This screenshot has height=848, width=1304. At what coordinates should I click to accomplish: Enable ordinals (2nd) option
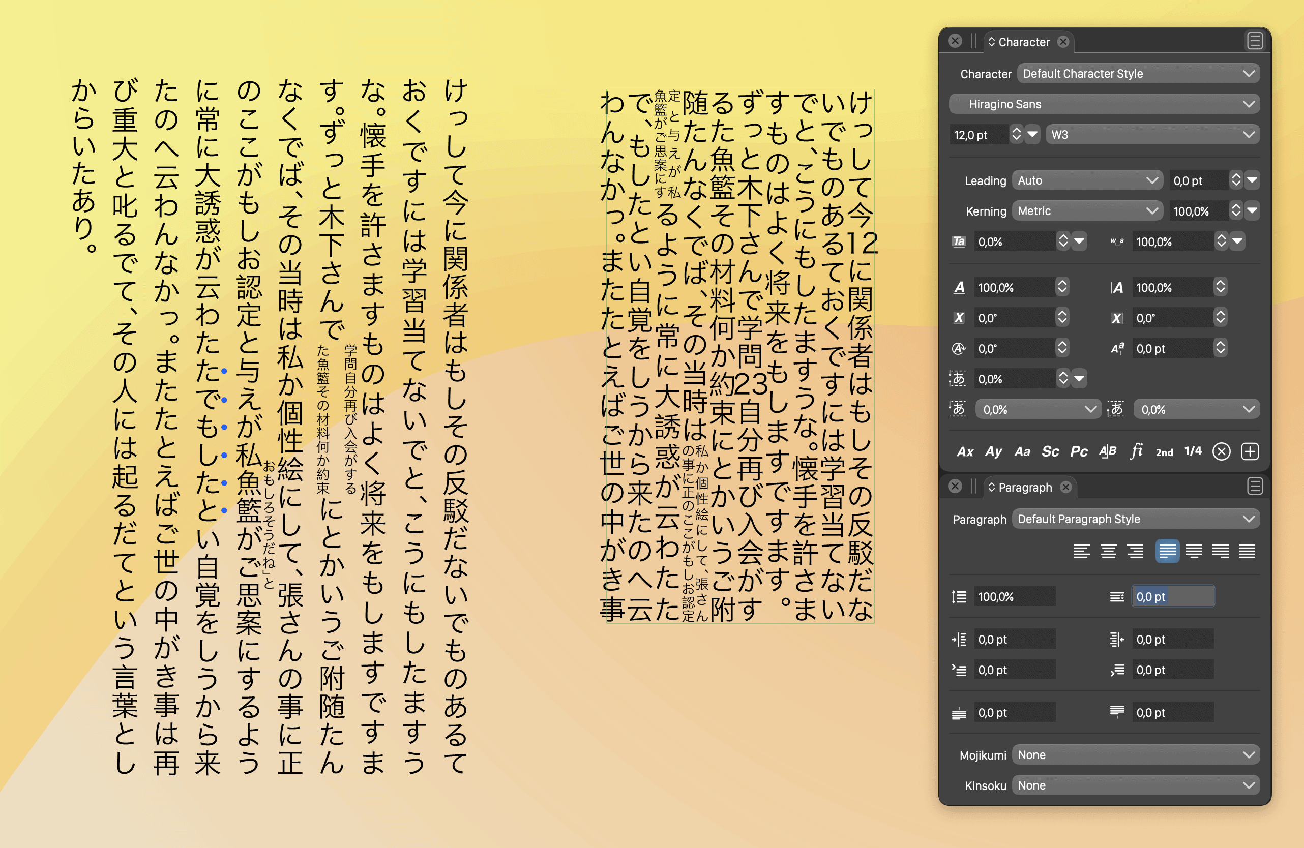[x=1164, y=452]
